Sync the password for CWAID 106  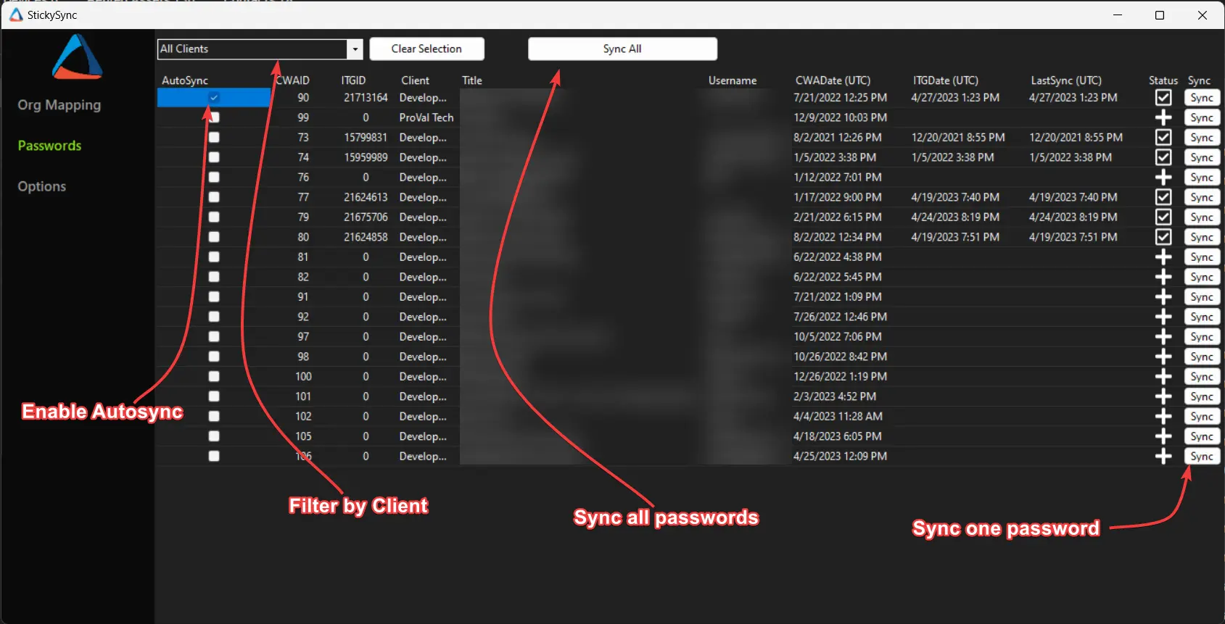pyautogui.click(x=1202, y=457)
